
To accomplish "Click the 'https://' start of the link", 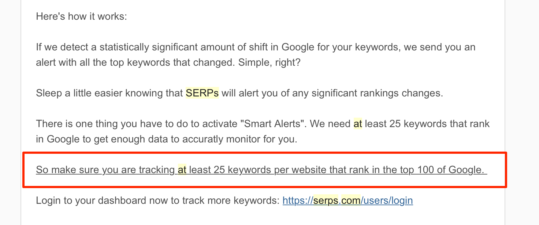I will tap(298, 201).
